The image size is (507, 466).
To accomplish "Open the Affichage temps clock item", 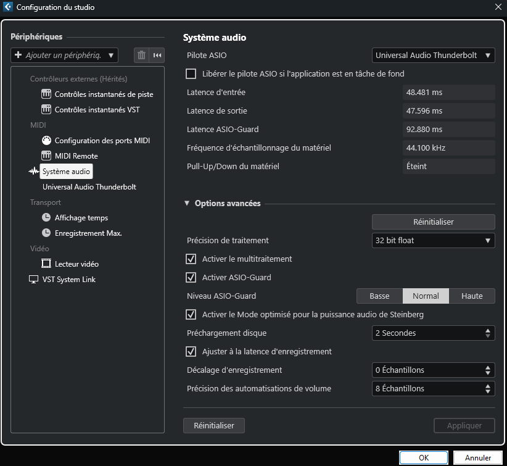I will click(x=81, y=218).
